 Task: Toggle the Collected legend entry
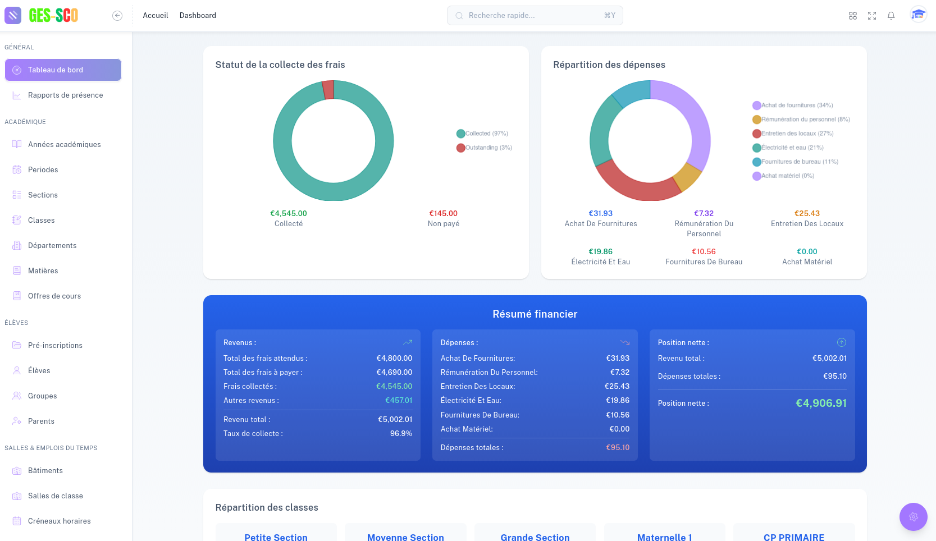point(483,134)
